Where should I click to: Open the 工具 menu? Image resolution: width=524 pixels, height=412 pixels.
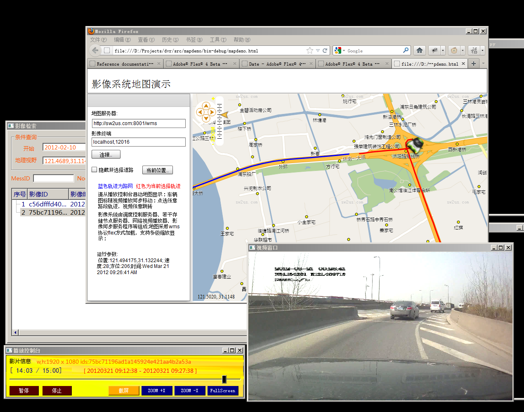tap(218, 40)
